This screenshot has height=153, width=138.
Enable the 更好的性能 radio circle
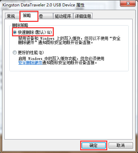(15, 52)
